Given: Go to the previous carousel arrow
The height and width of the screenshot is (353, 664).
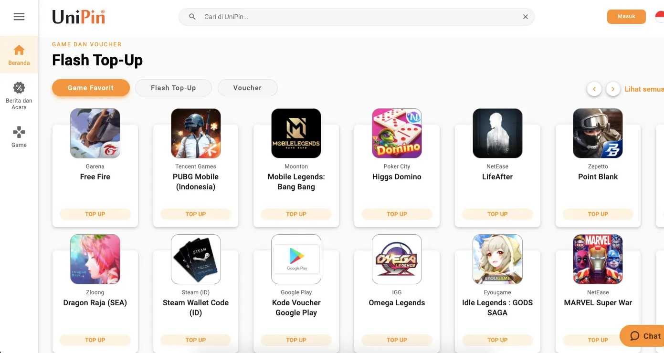Looking at the screenshot, I should pos(594,89).
